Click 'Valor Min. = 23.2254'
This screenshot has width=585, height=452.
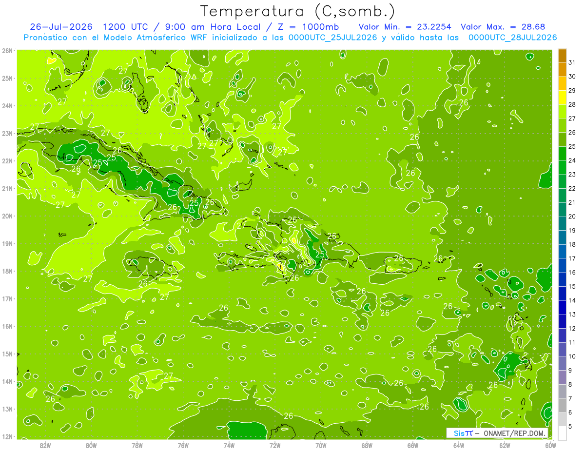pos(405,26)
